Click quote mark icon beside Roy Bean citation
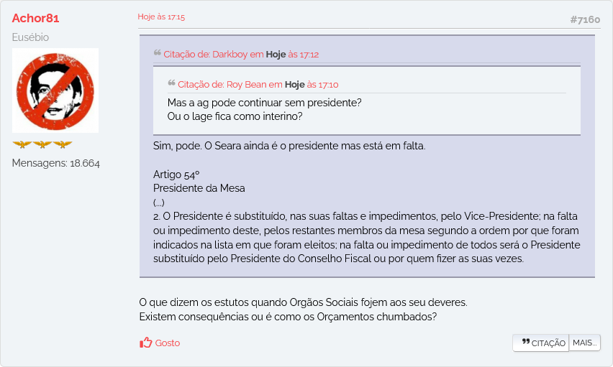The width and height of the screenshot is (613, 367). 171,83
